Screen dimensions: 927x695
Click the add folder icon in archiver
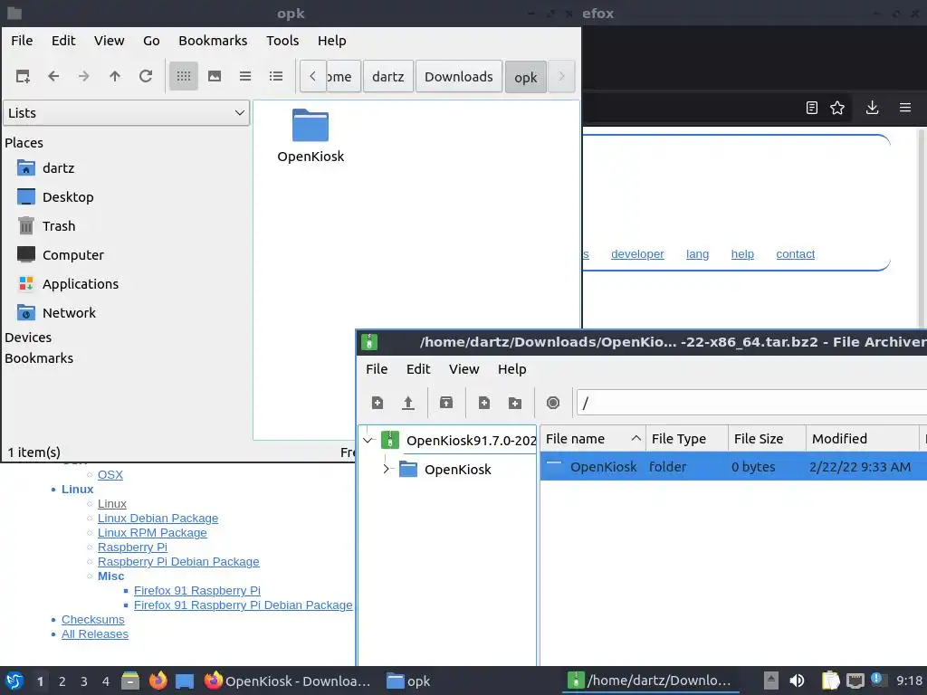(515, 403)
